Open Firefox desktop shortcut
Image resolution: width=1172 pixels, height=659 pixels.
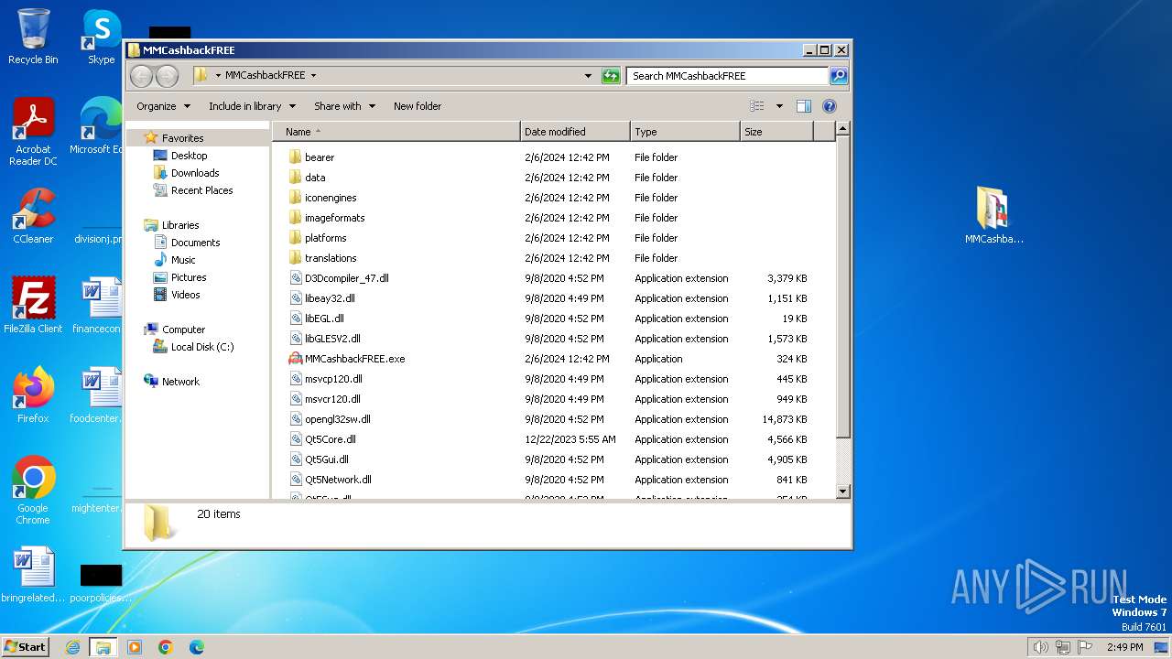(x=33, y=394)
